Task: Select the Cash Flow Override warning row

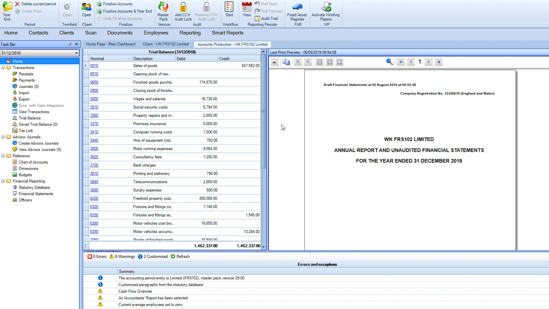Action: 316,291
